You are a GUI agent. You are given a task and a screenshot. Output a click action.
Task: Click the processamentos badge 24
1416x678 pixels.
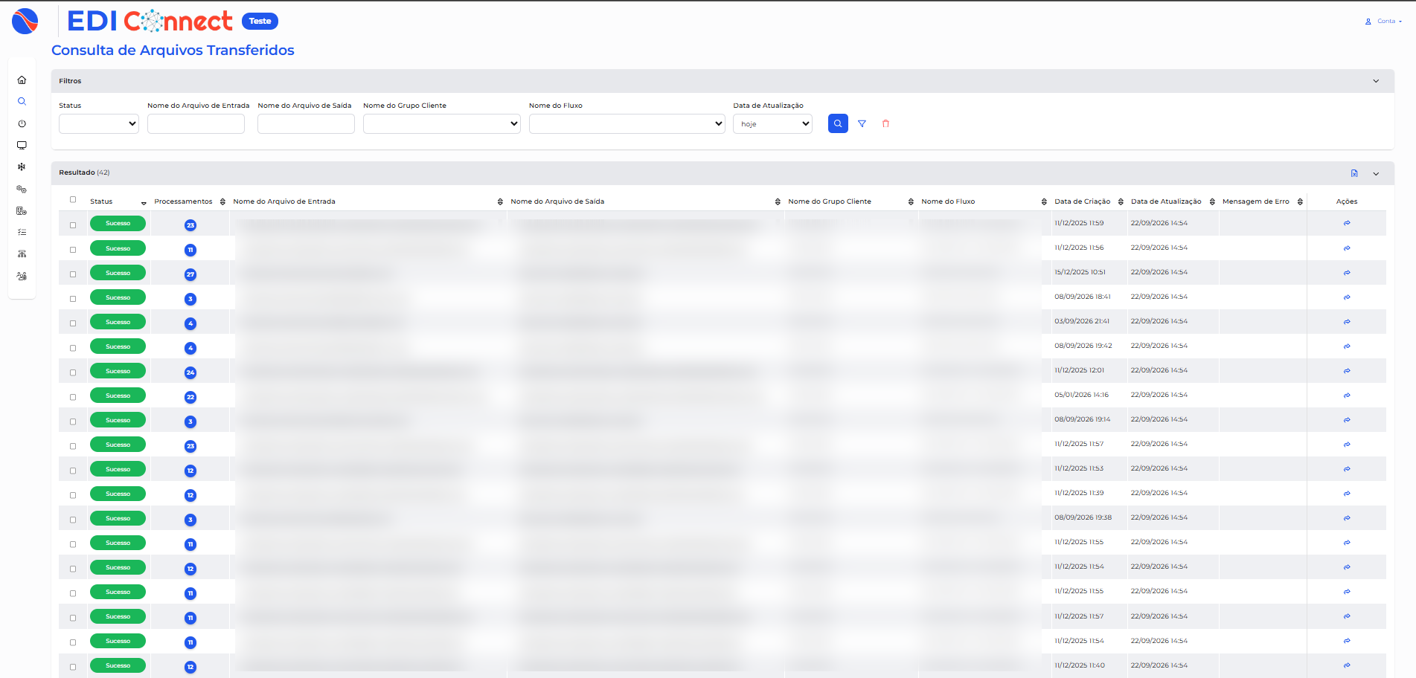190,372
